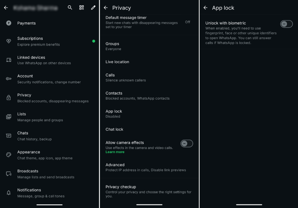
Task: Tap the Appearance palette icon
Action: (x=9, y=155)
